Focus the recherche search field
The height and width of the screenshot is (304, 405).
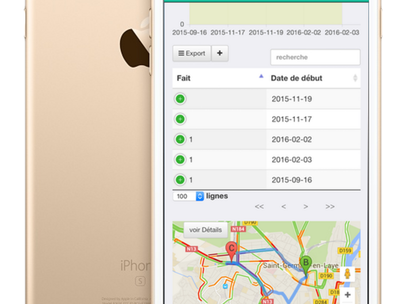coord(315,57)
